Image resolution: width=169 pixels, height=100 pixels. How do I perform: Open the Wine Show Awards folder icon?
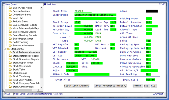[x=10, y=80]
